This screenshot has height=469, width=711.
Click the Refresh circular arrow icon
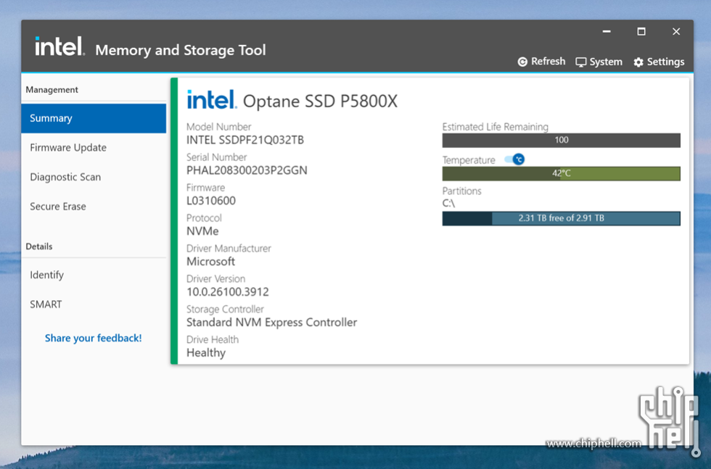tap(522, 62)
